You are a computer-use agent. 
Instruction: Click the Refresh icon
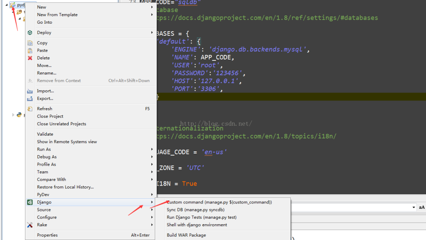[x=30, y=109]
